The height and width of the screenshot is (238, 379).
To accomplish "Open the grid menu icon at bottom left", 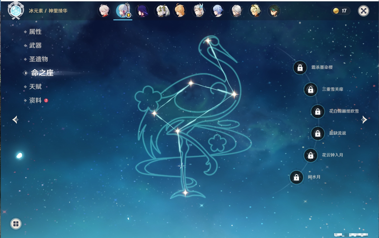I will pos(16,224).
